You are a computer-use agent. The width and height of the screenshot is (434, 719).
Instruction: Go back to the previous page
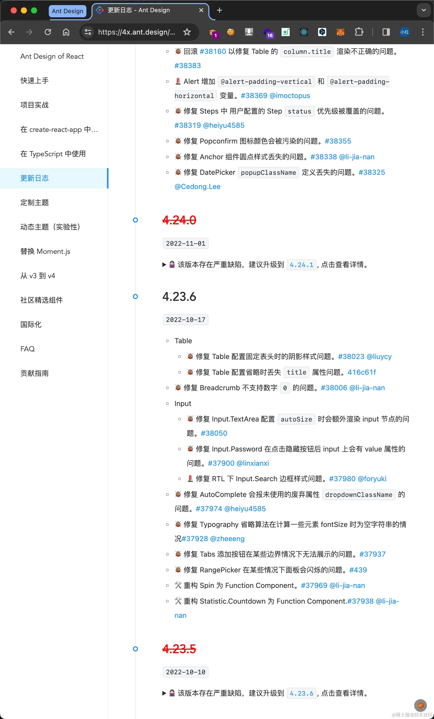(11, 32)
